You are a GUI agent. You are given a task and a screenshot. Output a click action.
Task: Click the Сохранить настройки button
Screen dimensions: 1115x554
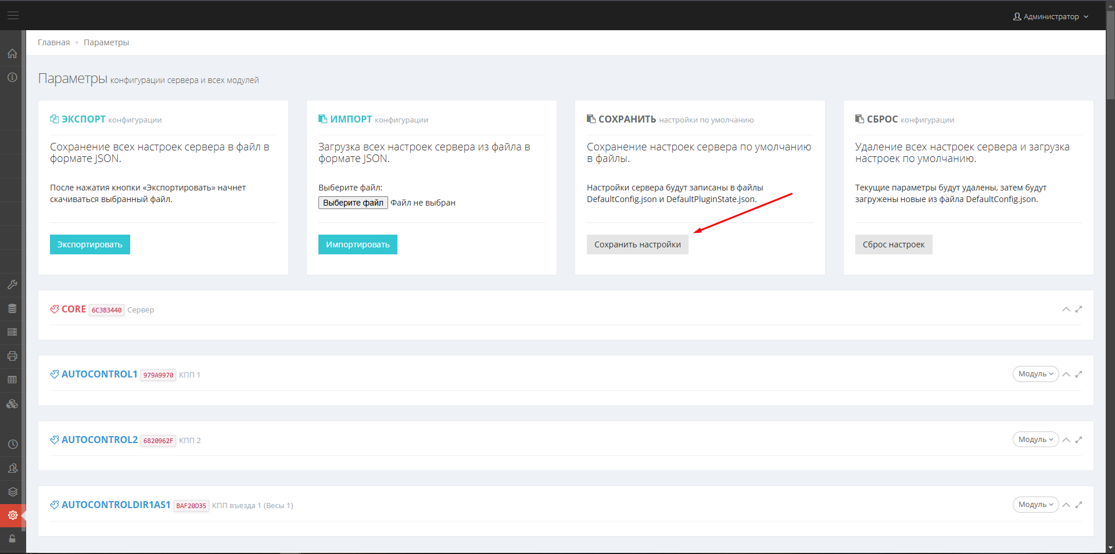(x=637, y=244)
